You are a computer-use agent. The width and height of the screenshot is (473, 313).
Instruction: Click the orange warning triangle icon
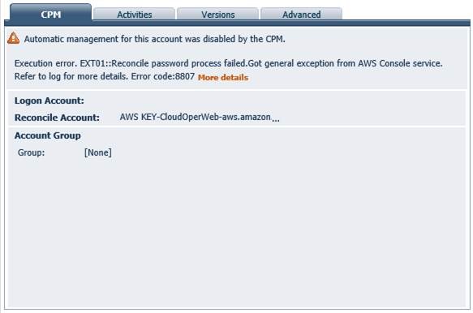tap(13, 39)
